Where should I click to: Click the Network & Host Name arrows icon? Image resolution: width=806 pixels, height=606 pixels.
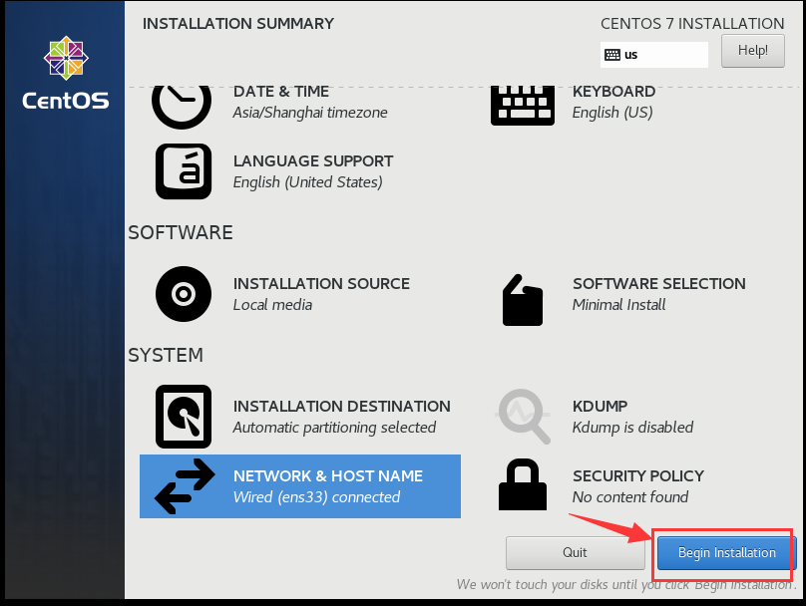click(x=183, y=486)
